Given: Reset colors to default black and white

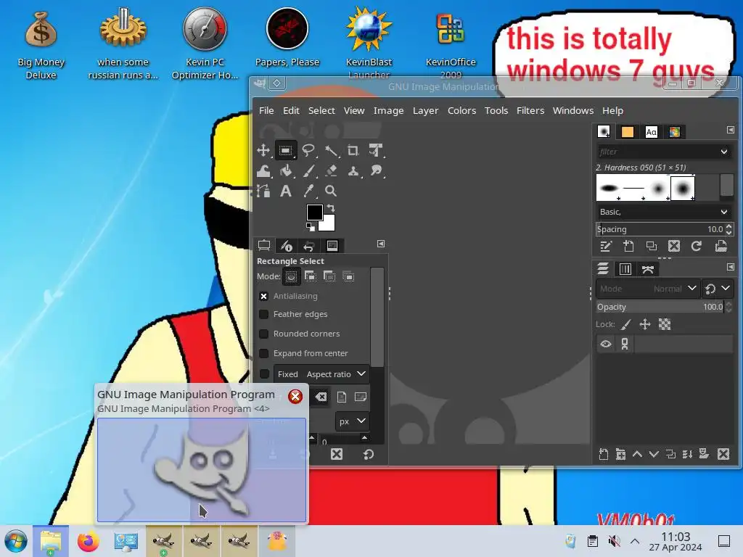Looking at the screenshot, I should (x=311, y=227).
